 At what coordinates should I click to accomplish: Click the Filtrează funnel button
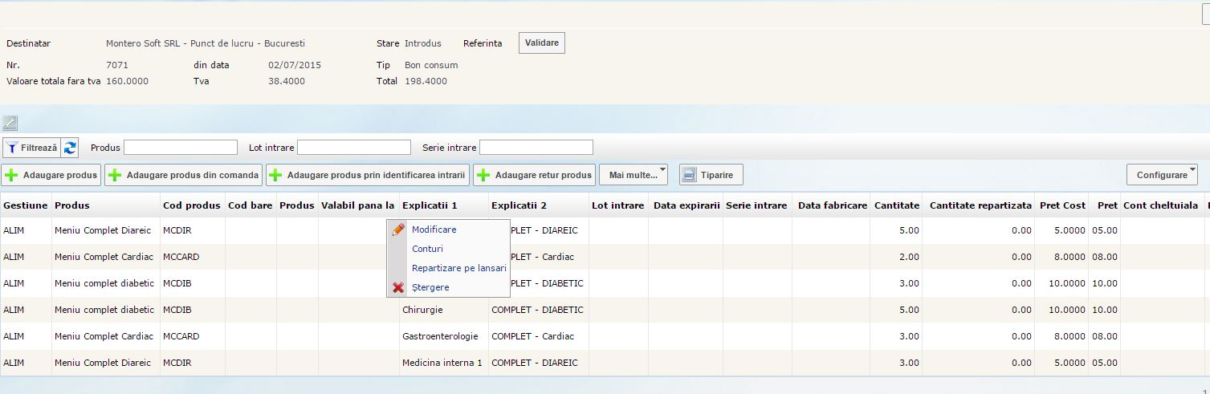(x=31, y=148)
